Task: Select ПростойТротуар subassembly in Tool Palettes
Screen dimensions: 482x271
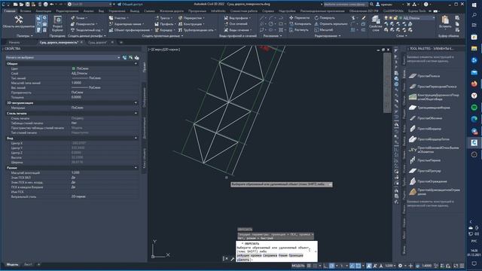Action: coord(425,171)
